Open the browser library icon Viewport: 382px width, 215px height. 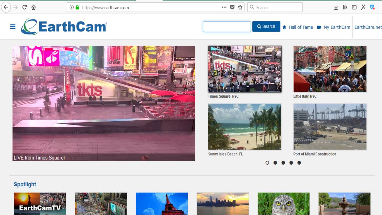[x=345, y=8]
